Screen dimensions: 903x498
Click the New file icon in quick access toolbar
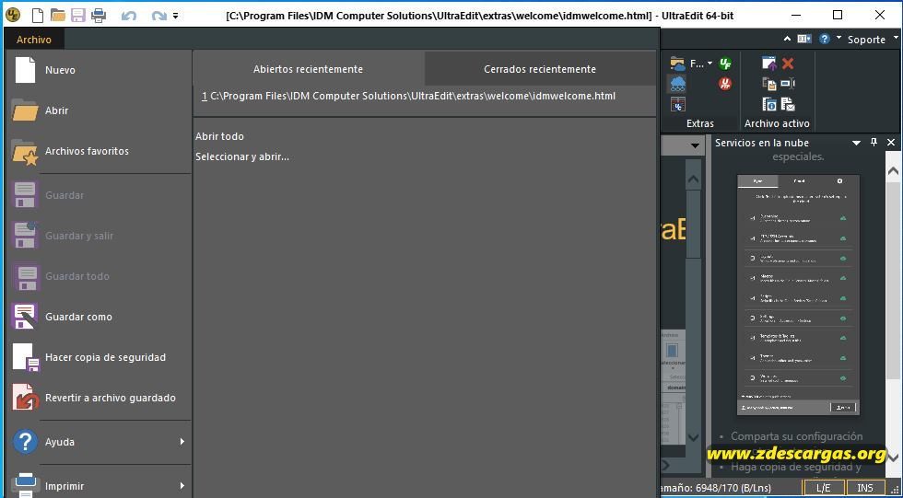point(38,16)
